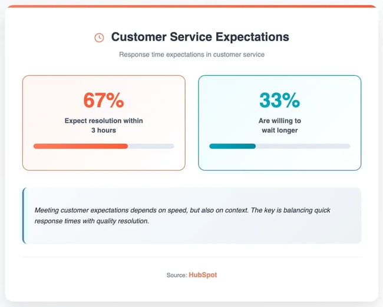Click the gray unfilled end of the 67% bar
This screenshot has width=383, height=307.
pos(151,146)
